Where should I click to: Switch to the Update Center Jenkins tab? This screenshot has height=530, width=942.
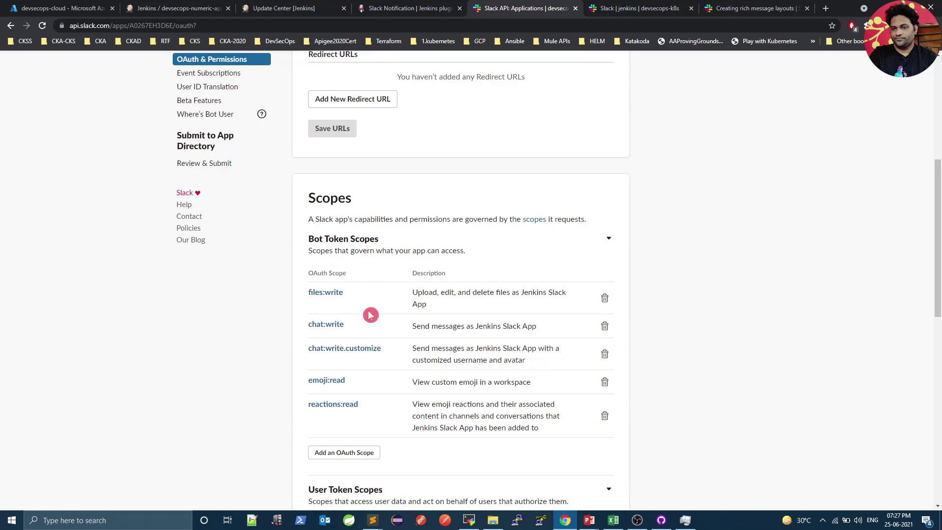284,8
